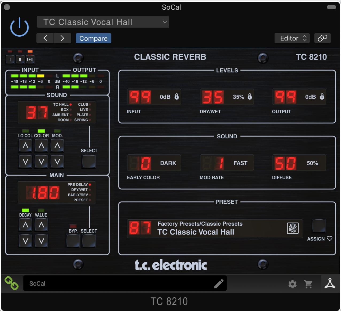Toggle the plug-in power button

point(20,27)
